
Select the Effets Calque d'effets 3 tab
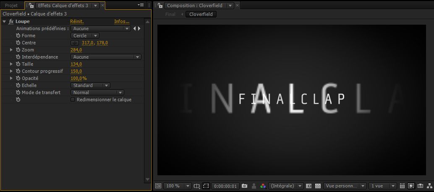[x=63, y=5]
